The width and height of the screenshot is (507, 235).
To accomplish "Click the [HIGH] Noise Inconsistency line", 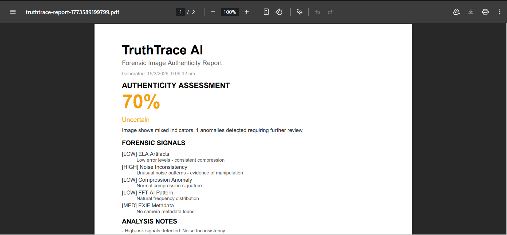I will [x=155, y=167].
